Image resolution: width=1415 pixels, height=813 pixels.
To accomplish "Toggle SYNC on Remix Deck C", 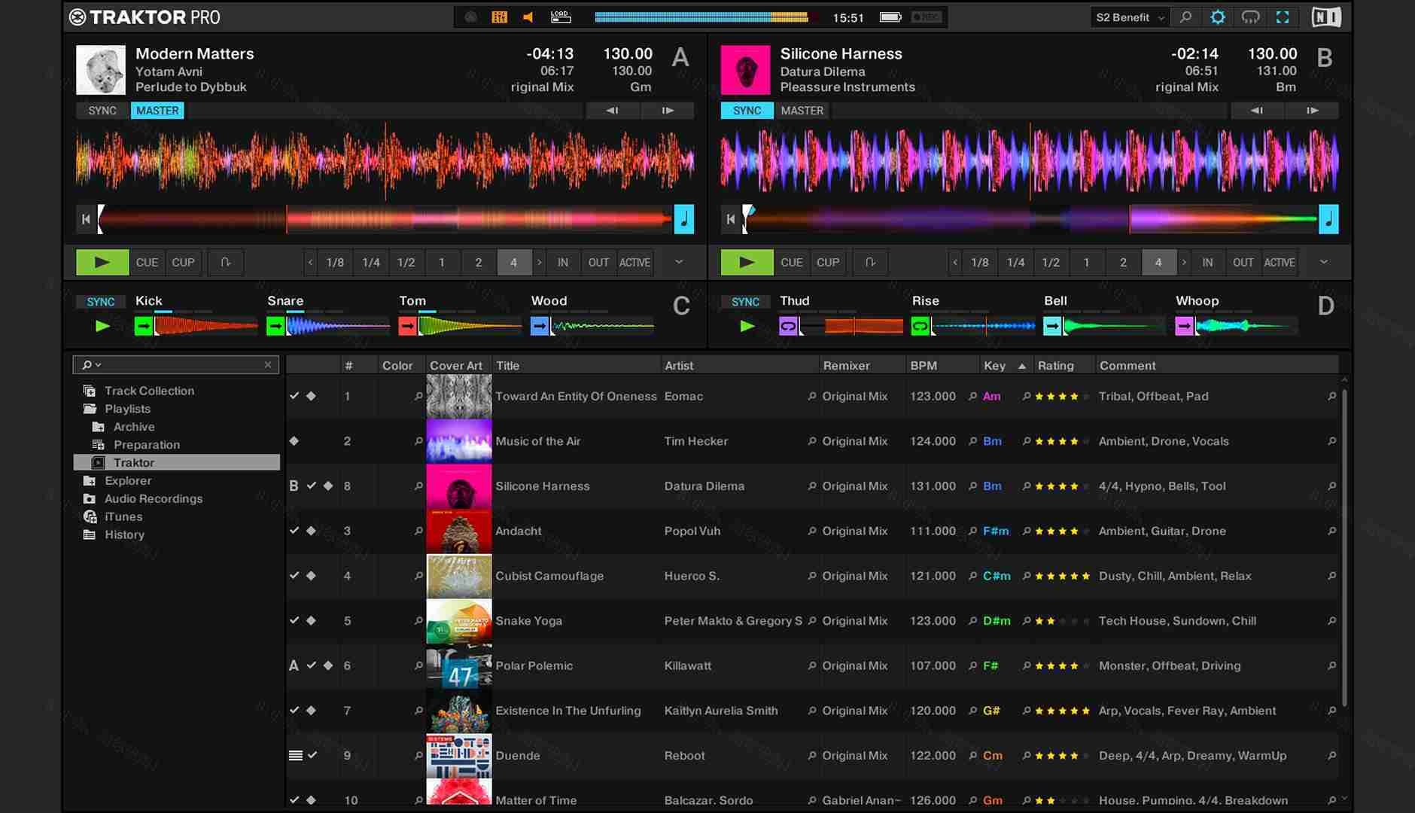I will [x=101, y=302].
